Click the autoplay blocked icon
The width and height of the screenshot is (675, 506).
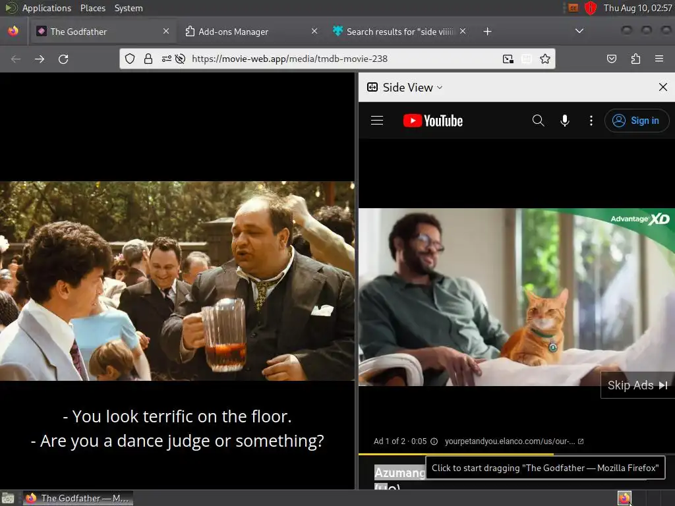click(181, 59)
